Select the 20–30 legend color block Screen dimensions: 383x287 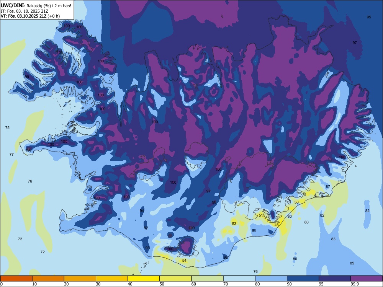80,279
